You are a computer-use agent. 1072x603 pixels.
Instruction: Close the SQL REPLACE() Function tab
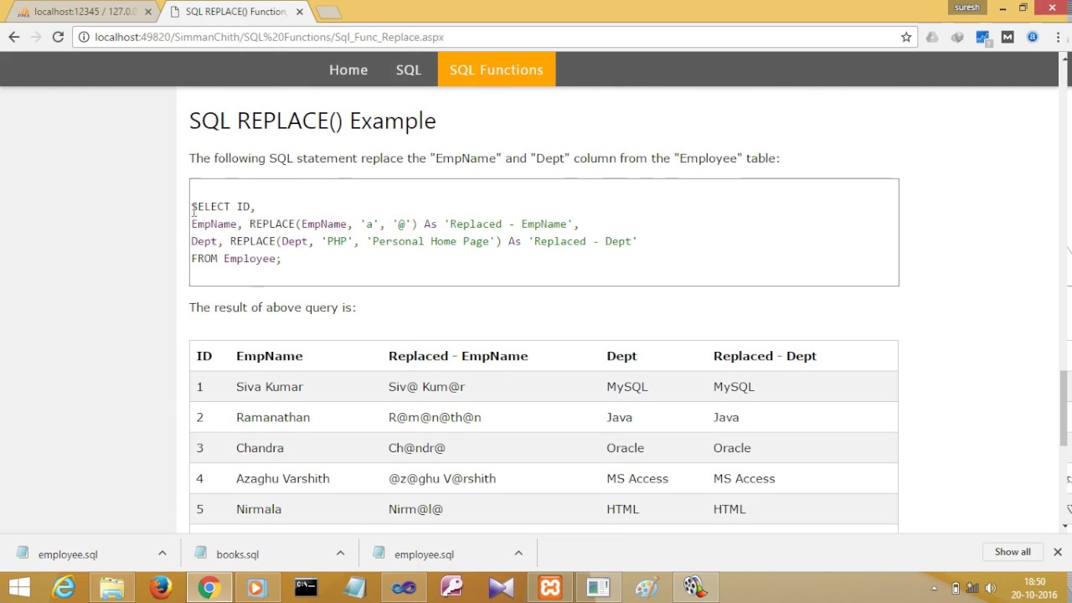(x=298, y=12)
